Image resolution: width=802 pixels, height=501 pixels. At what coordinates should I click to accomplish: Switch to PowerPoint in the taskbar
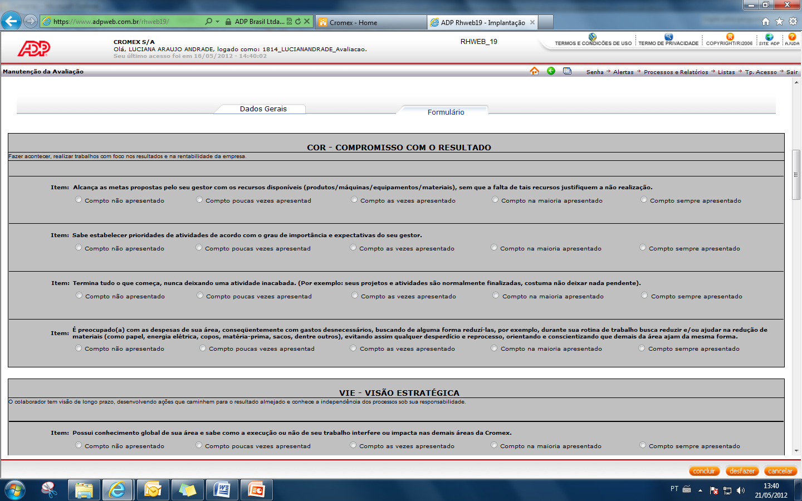pos(256,490)
